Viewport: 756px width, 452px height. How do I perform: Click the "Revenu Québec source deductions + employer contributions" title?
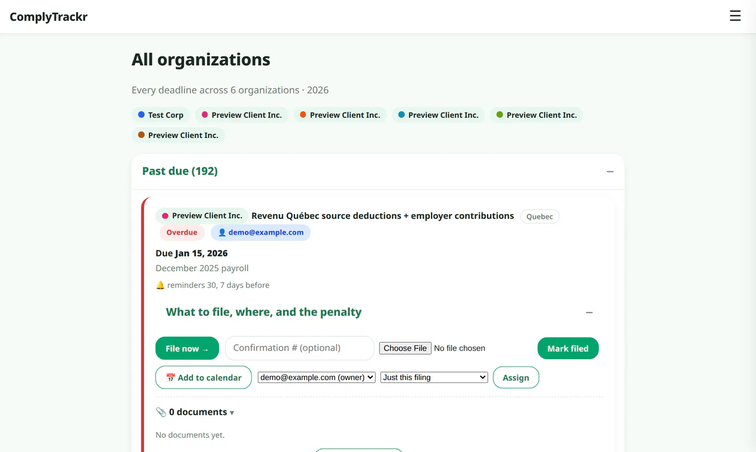click(383, 216)
